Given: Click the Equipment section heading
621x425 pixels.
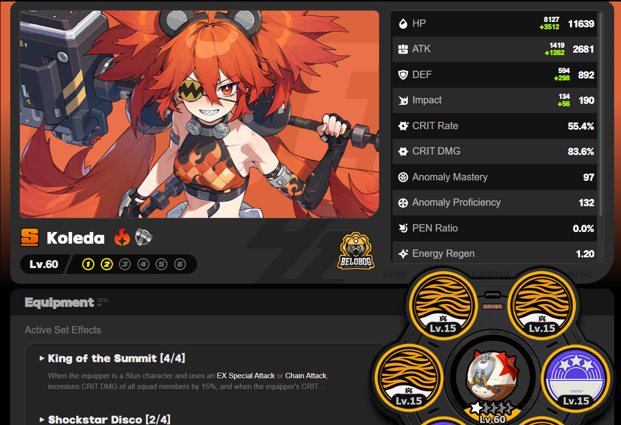Looking at the screenshot, I should point(60,302).
